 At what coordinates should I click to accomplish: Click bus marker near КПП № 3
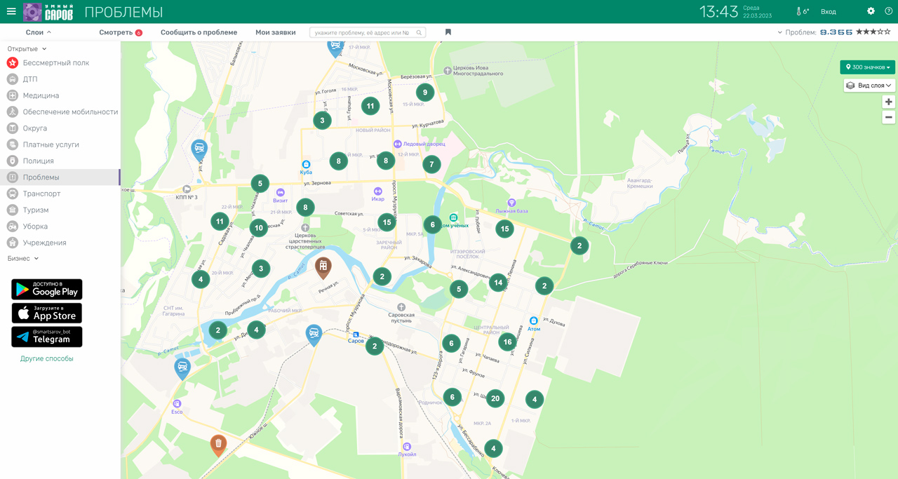[x=199, y=149]
